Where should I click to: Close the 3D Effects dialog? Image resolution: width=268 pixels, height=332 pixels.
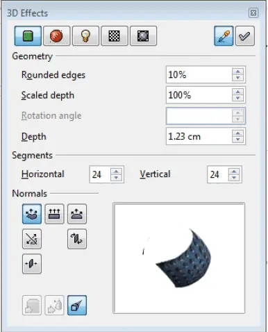[253, 13]
